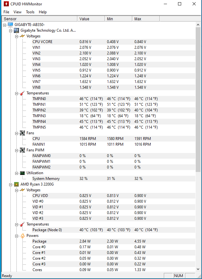
Task: Click the Powers flame icon
Action: click(x=22, y=236)
